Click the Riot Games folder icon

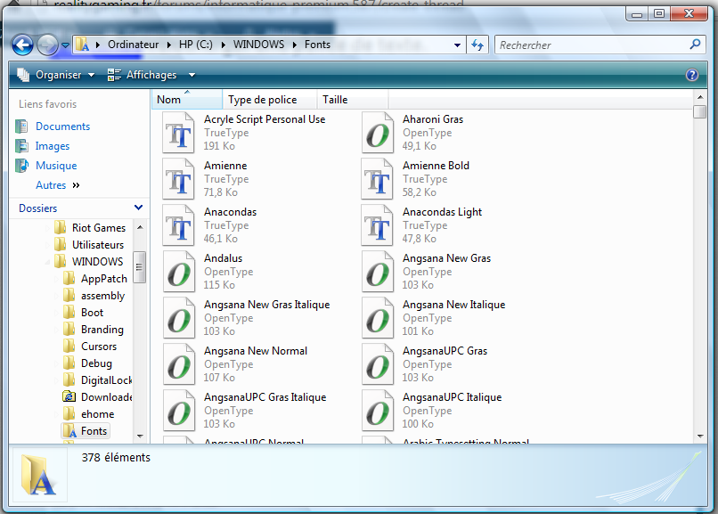point(60,227)
